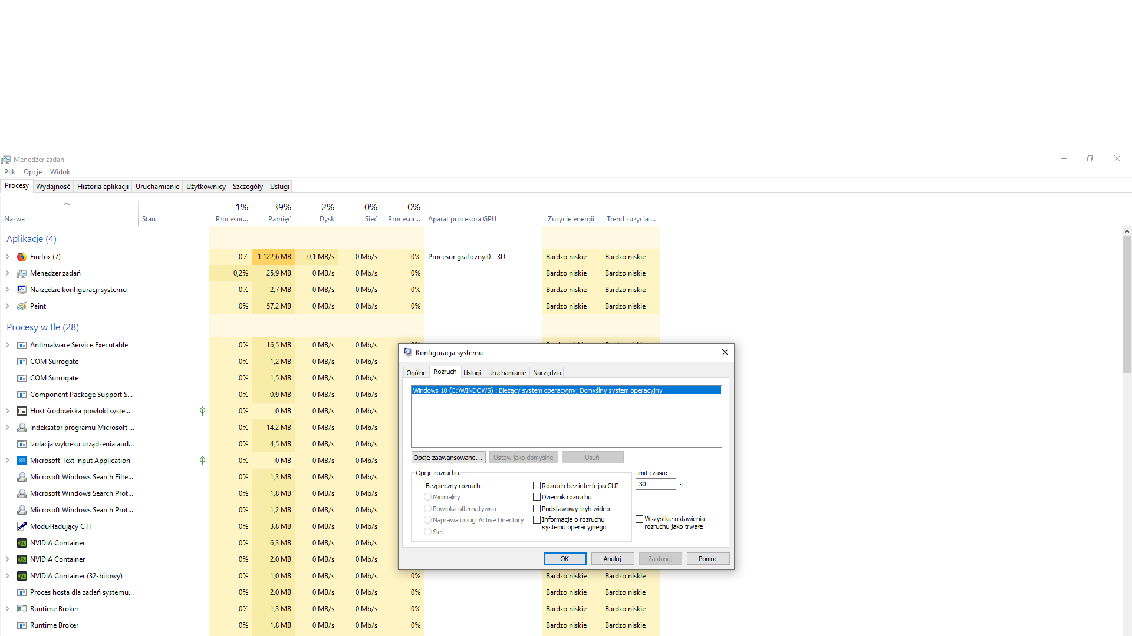
Task: Sort by Zużycie energii column header
Action: click(571, 213)
